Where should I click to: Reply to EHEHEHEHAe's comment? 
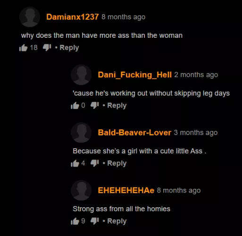117,221
